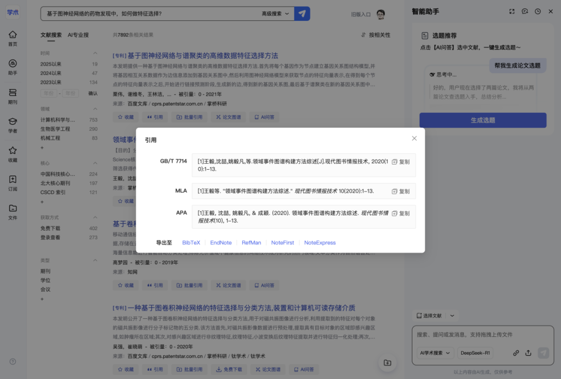The width and height of the screenshot is (561, 379).
Task: Click the link attachment icon in chat box
Action: coord(516,353)
